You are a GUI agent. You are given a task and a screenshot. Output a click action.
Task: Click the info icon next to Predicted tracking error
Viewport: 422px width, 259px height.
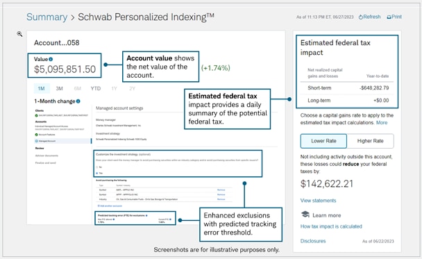[146, 216]
